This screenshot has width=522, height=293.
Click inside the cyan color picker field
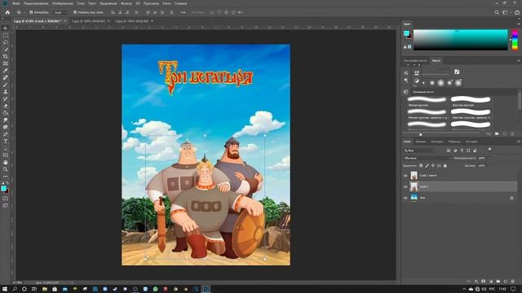pyautogui.click(x=461, y=40)
